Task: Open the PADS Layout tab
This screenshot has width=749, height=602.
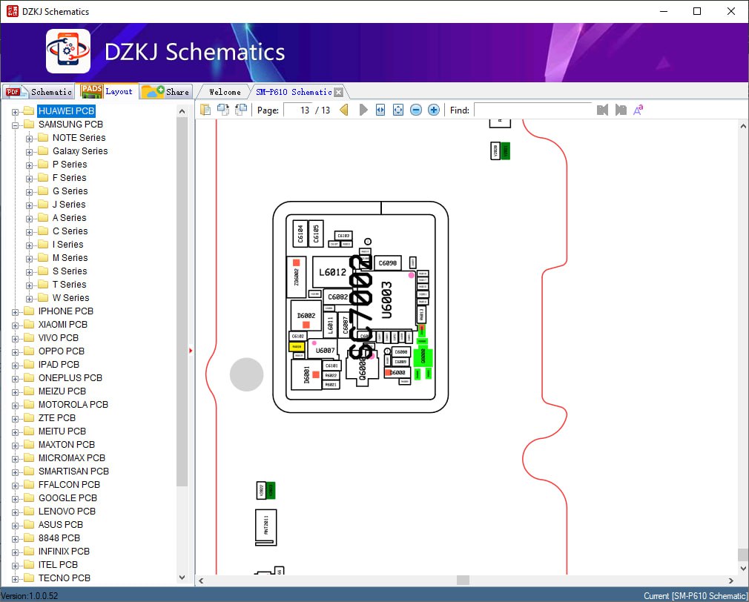Action: [107, 91]
